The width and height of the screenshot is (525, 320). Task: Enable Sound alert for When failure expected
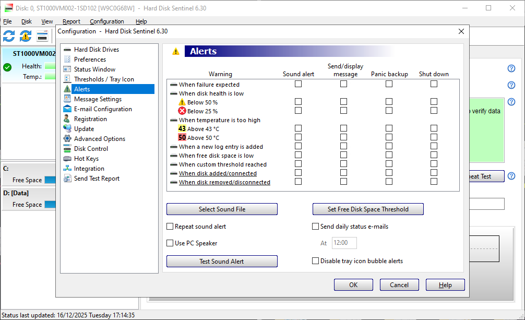click(299, 84)
